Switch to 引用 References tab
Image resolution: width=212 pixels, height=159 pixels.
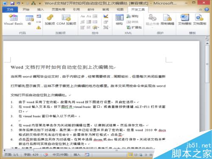click(x=76, y=9)
